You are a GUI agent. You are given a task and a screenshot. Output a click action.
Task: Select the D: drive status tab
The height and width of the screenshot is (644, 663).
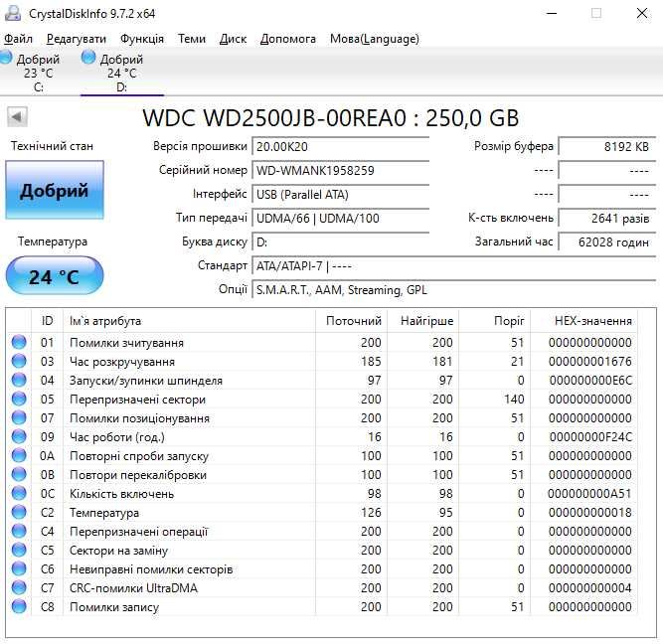pyautogui.click(x=122, y=72)
